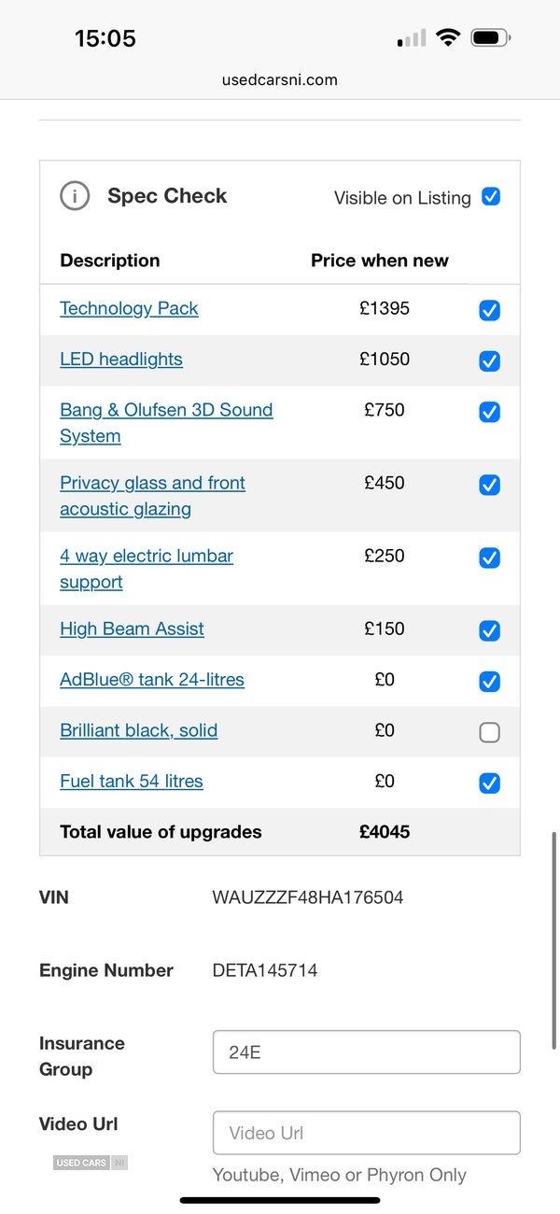Tap the usedcarsni.com address bar
Image resolution: width=560 pixels, height=1214 pixels.
pos(280,79)
